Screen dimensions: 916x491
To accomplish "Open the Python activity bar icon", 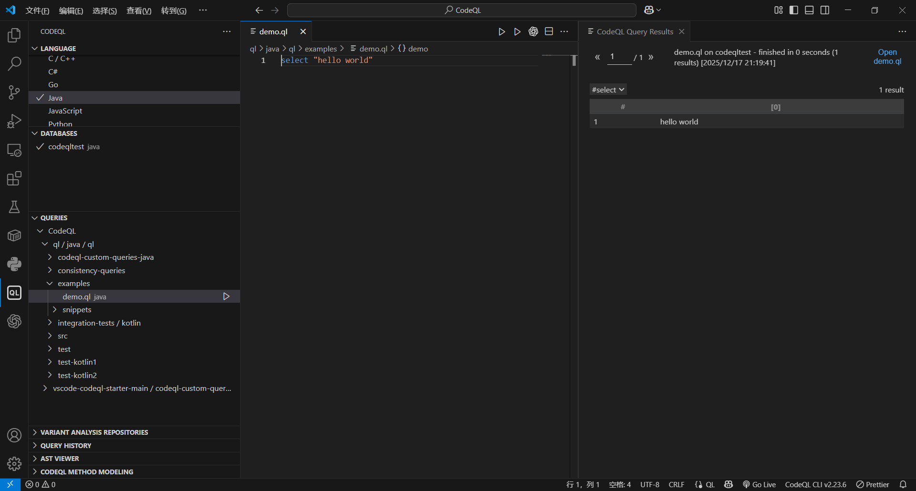I will coord(14,264).
